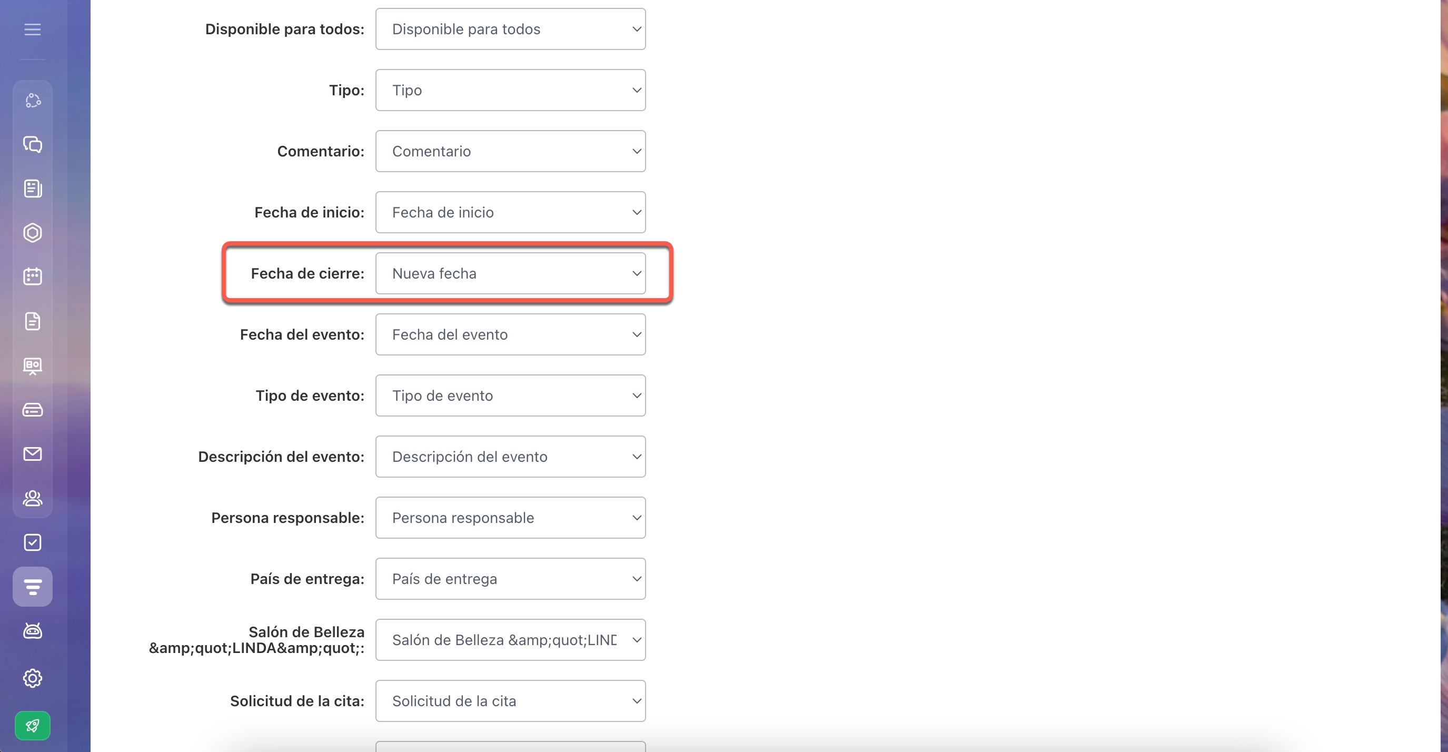Click the highlighted CRM funnel icon
Viewport: 1448px width, 752px height.
coord(33,587)
